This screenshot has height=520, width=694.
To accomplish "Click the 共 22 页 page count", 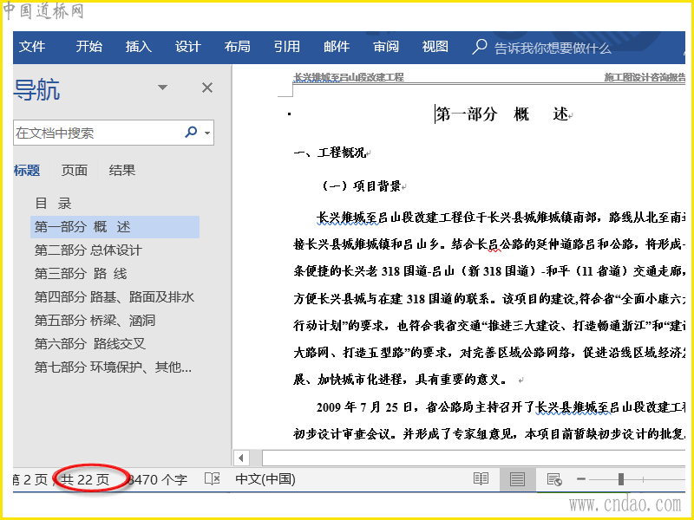I will coord(84,480).
